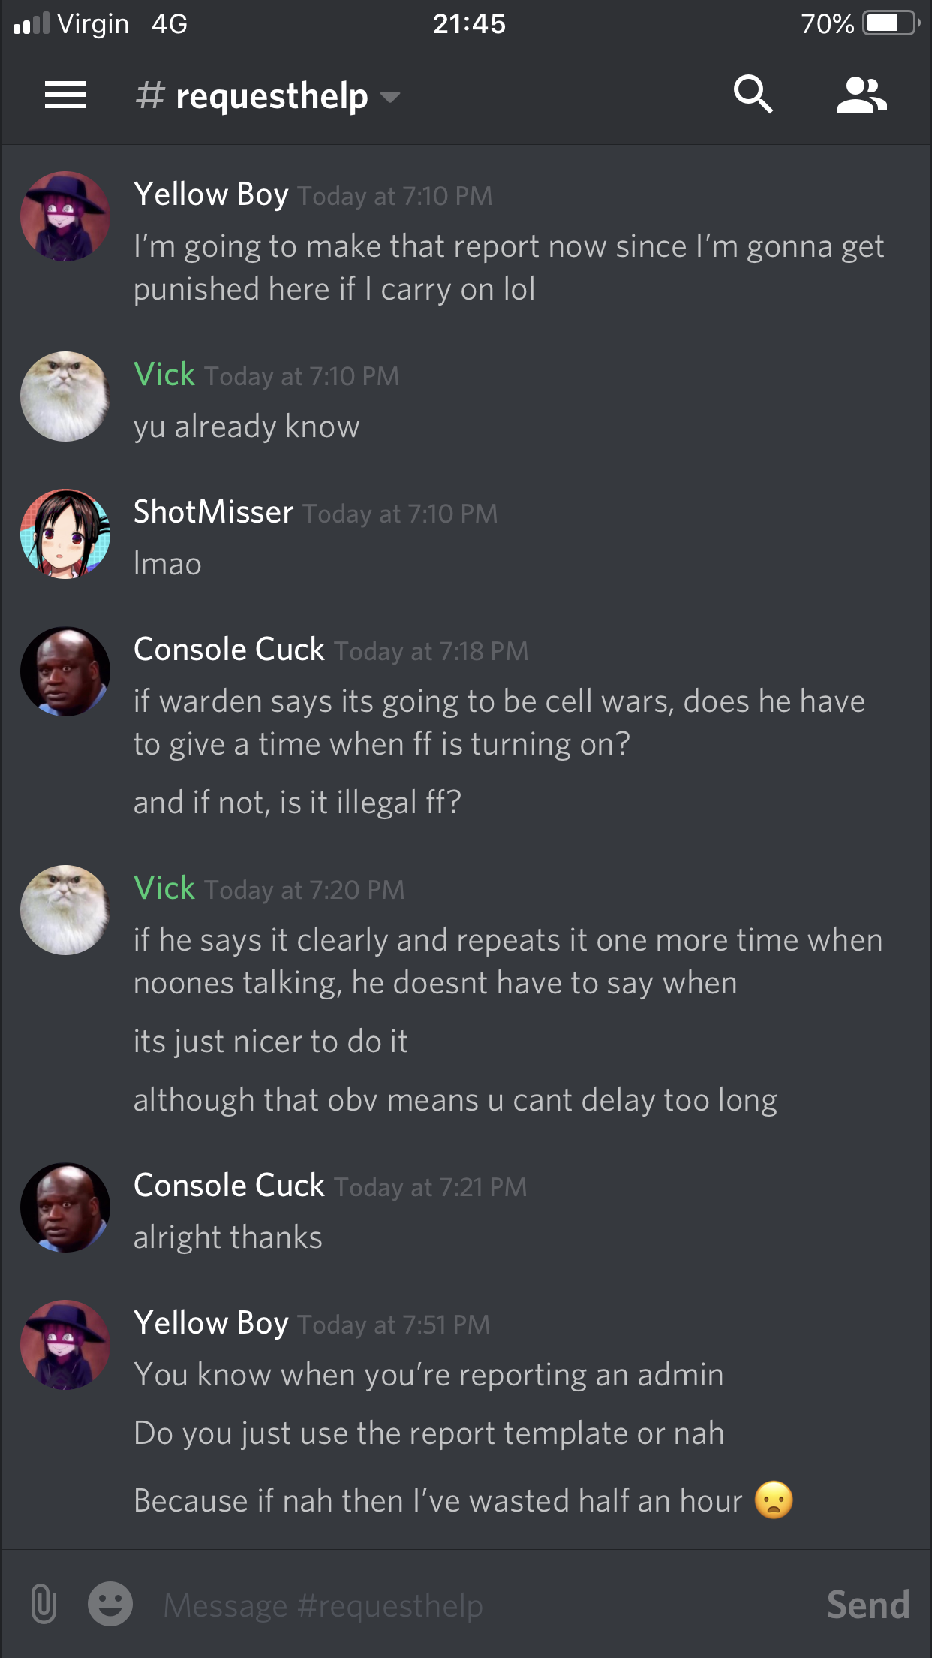
Task: Open the emoji picker smiley icon
Action: pyautogui.click(x=110, y=1605)
